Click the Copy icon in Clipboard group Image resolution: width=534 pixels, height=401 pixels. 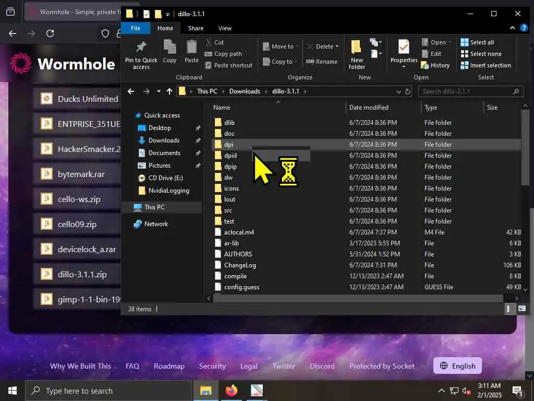tap(169, 47)
